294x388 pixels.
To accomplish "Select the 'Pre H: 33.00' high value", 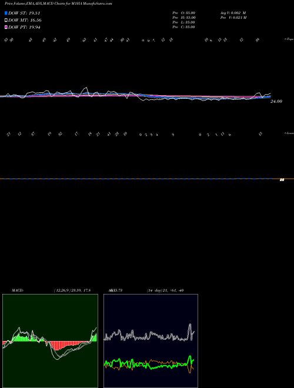I will 184,18.
